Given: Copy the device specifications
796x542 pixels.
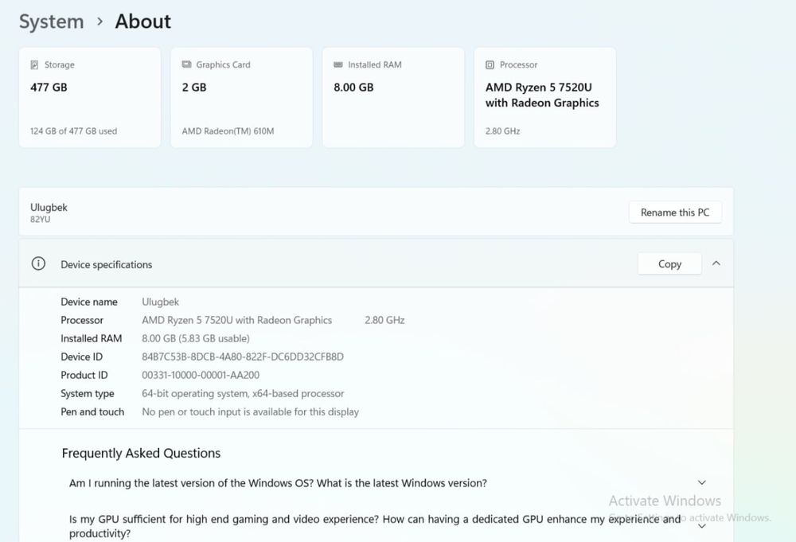Looking at the screenshot, I should (669, 263).
